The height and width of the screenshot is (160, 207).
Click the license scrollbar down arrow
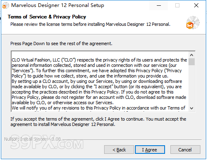pyautogui.click(x=192, y=108)
